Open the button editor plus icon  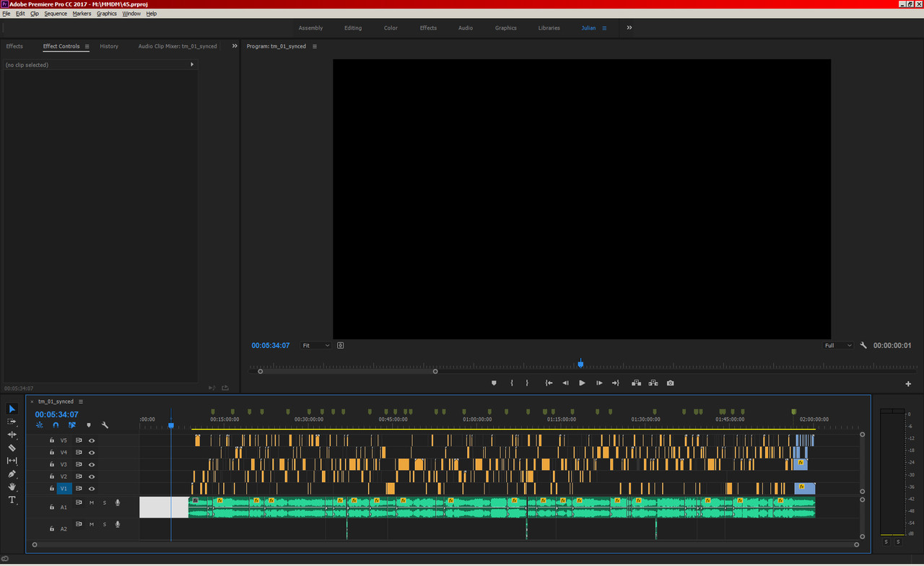point(908,384)
